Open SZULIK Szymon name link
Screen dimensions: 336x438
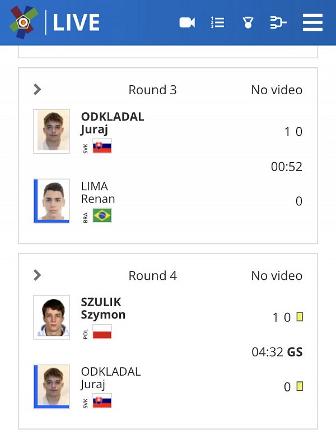[x=103, y=308]
